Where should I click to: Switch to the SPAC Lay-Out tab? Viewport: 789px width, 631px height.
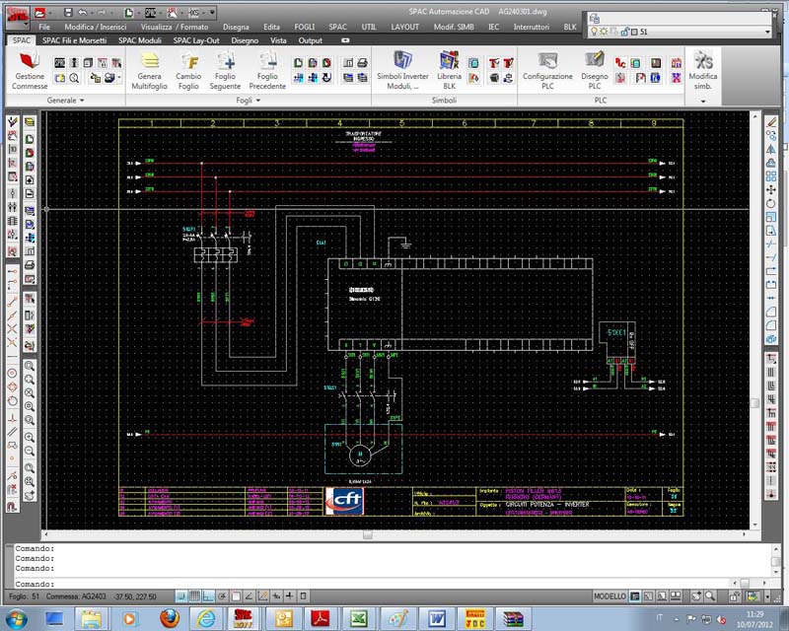pyautogui.click(x=197, y=40)
